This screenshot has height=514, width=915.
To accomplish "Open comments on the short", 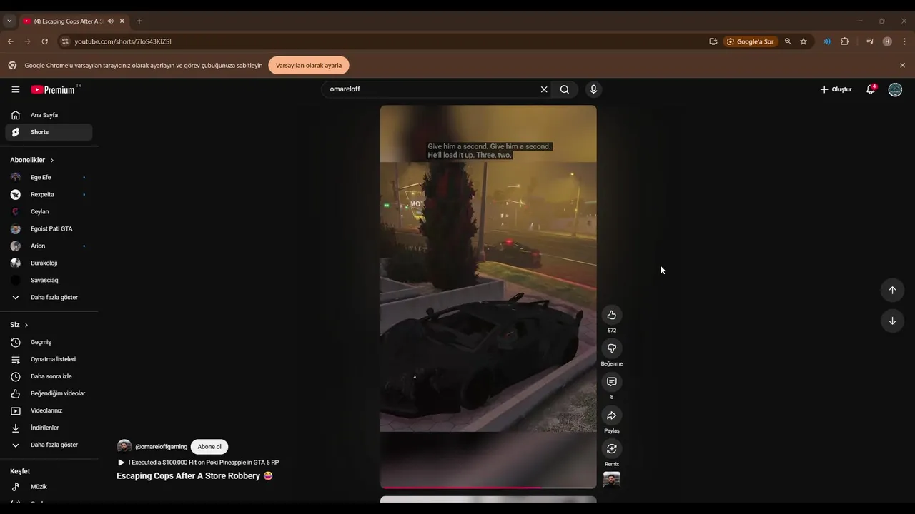I will [612, 382].
